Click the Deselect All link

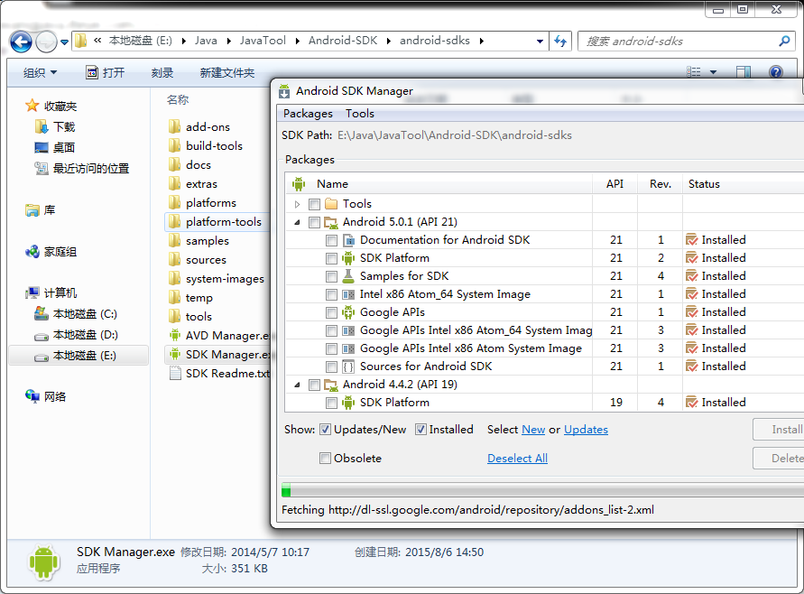517,458
